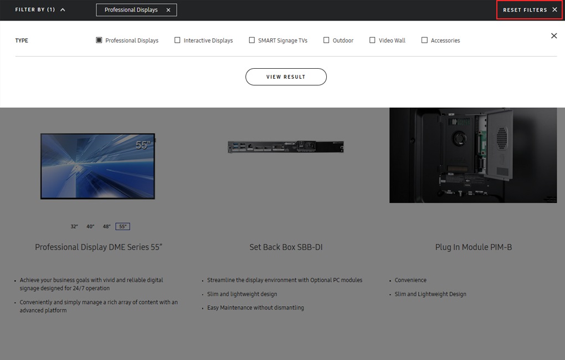Select the 55" size option
This screenshot has width=565, height=360.
pos(123,226)
